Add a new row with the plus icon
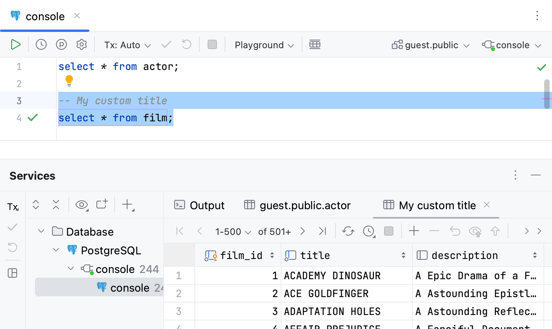 point(414,231)
